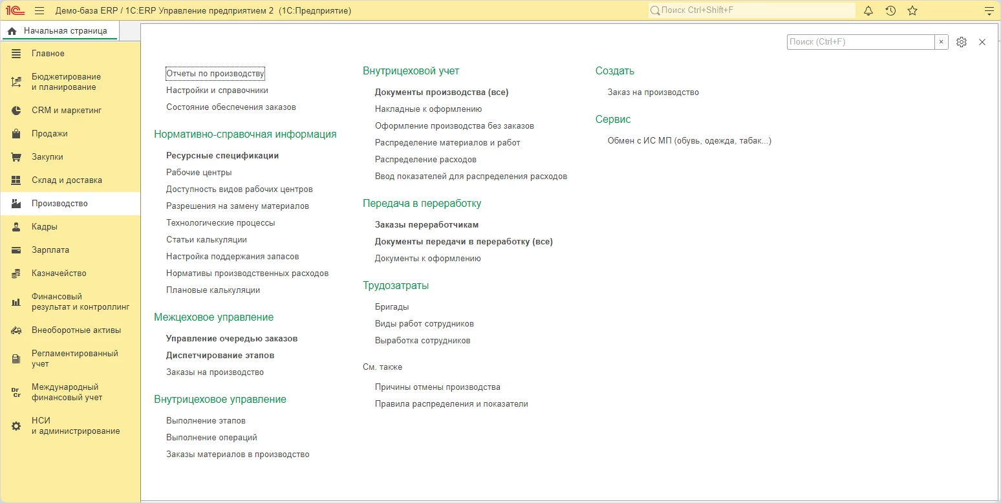Click the Бюджетирование и планирование icon
This screenshot has width=1001, height=503.
pos(16,82)
